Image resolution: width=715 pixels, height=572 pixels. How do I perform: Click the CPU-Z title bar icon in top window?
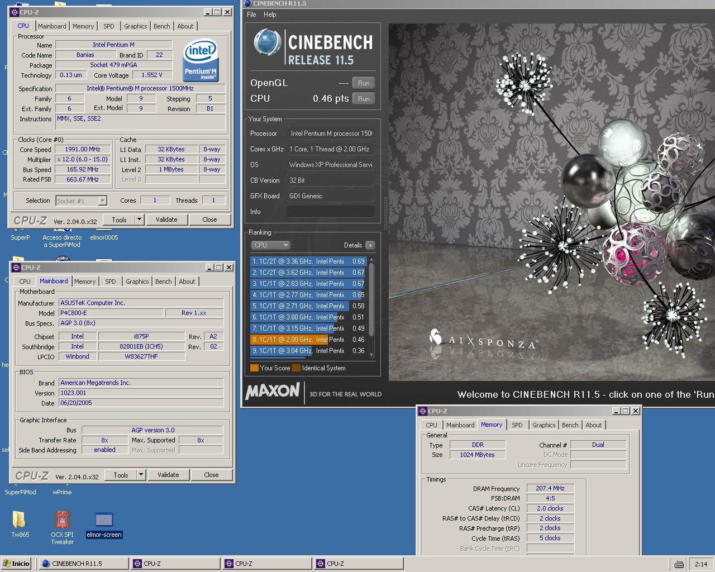pyautogui.click(x=15, y=12)
